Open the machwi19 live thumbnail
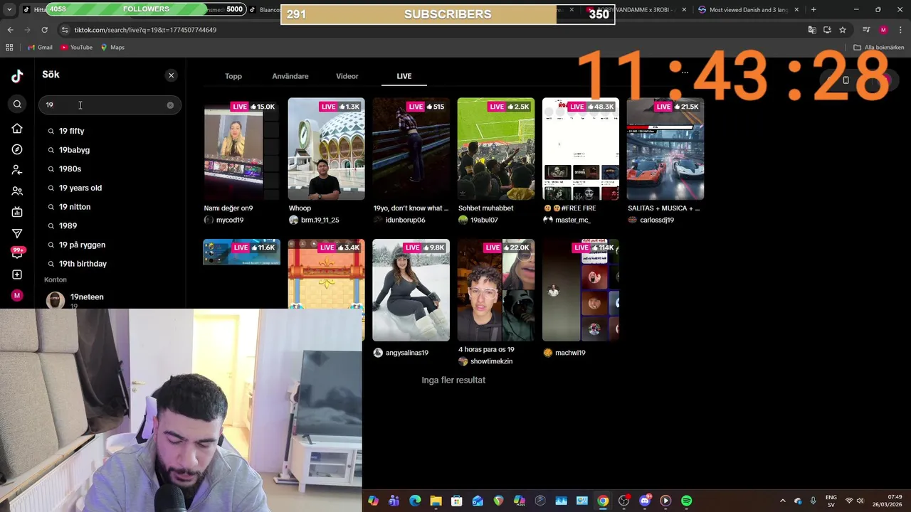The width and height of the screenshot is (911, 512). pos(580,290)
